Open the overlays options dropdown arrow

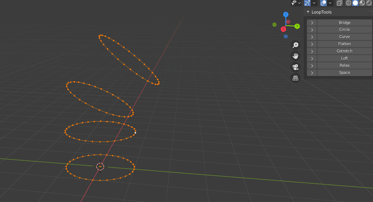point(330,3)
